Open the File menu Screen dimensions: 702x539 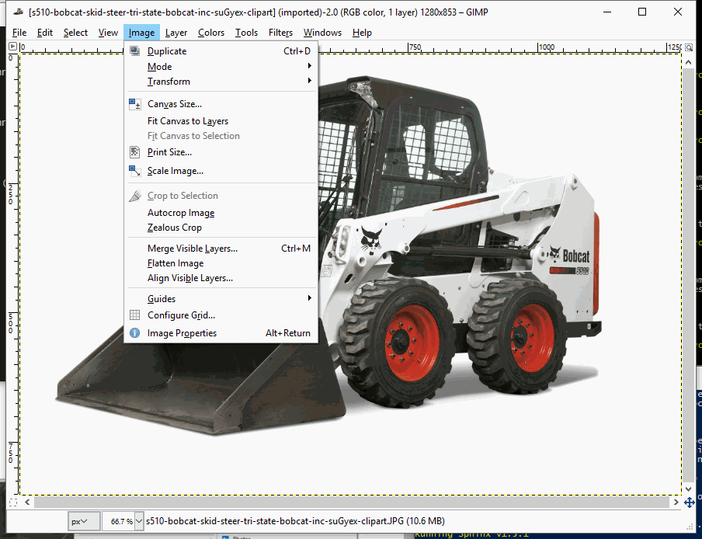[x=19, y=33]
